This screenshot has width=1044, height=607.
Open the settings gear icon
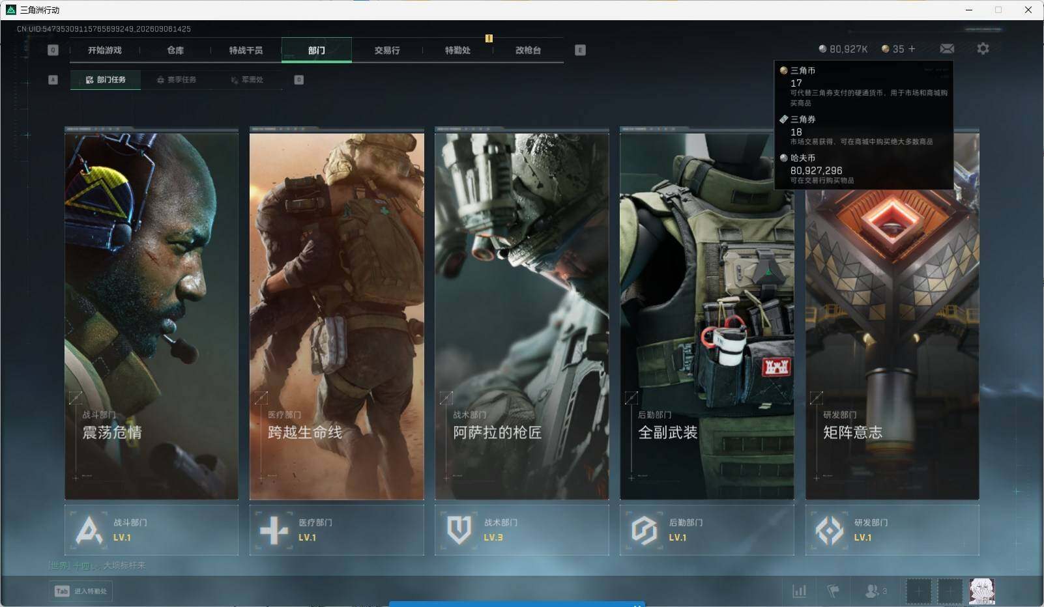(983, 49)
